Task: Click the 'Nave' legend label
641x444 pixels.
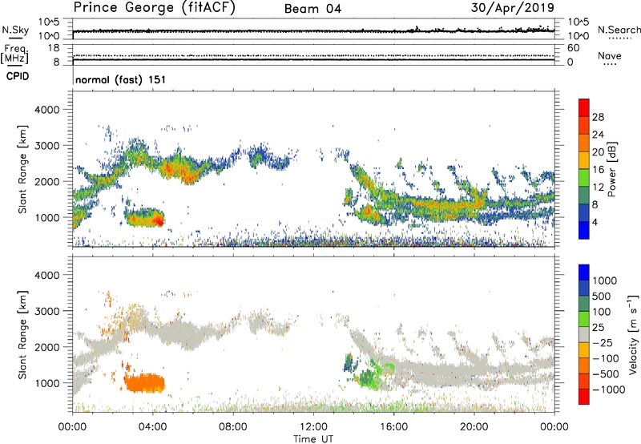Action: click(610, 55)
